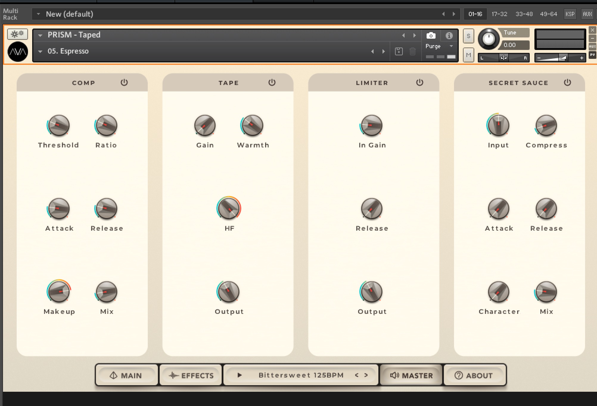Play the Bittersweet 125BPM demo
597x406 pixels.
coord(240,375)
